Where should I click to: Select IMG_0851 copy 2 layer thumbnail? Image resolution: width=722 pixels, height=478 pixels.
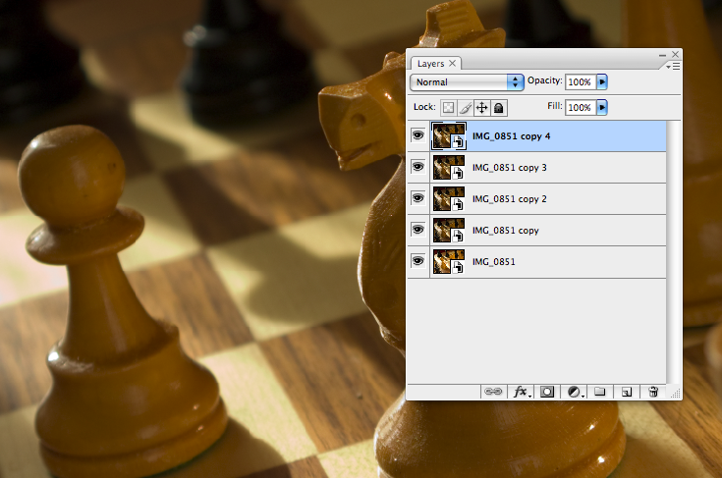point(449,198)
